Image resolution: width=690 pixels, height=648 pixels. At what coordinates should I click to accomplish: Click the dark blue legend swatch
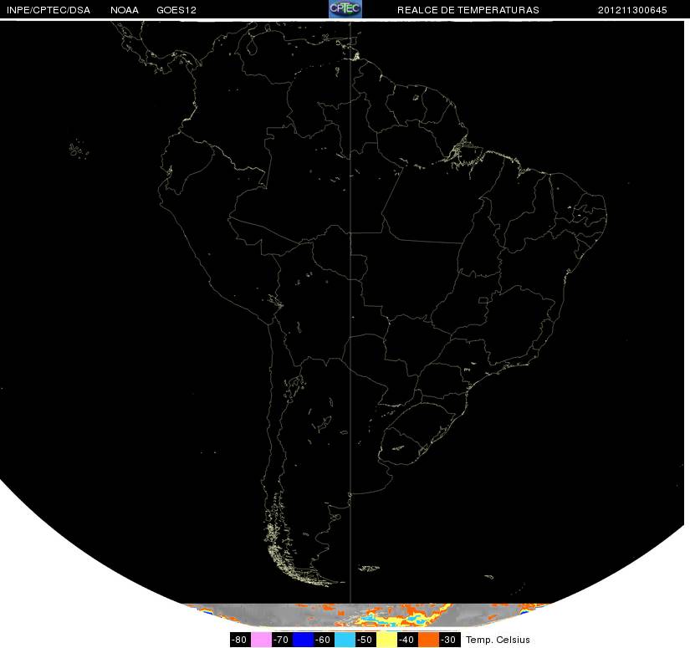pos(303,640)
